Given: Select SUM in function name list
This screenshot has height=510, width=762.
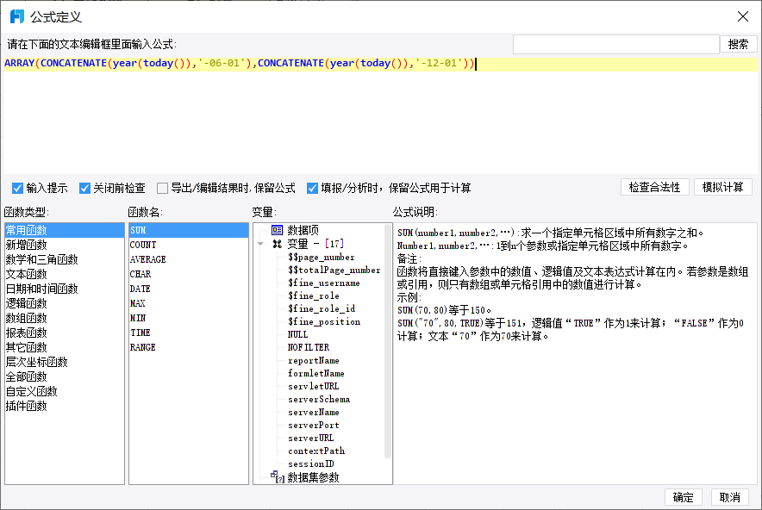Looking at the screenshot, I should tap(189, 230).
